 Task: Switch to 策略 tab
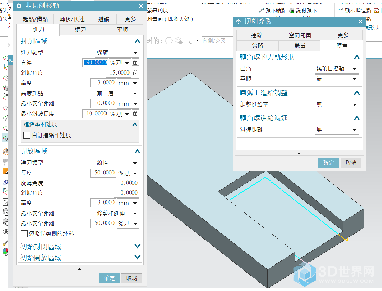(x=258, y=46)
